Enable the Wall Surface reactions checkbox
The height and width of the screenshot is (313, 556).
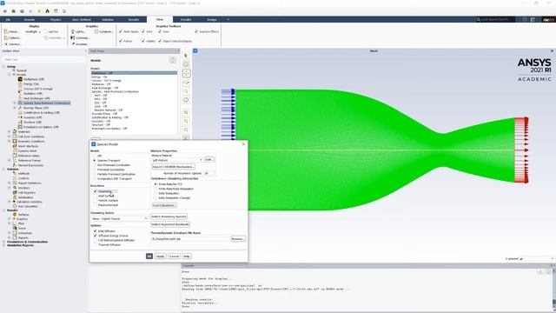95,196
